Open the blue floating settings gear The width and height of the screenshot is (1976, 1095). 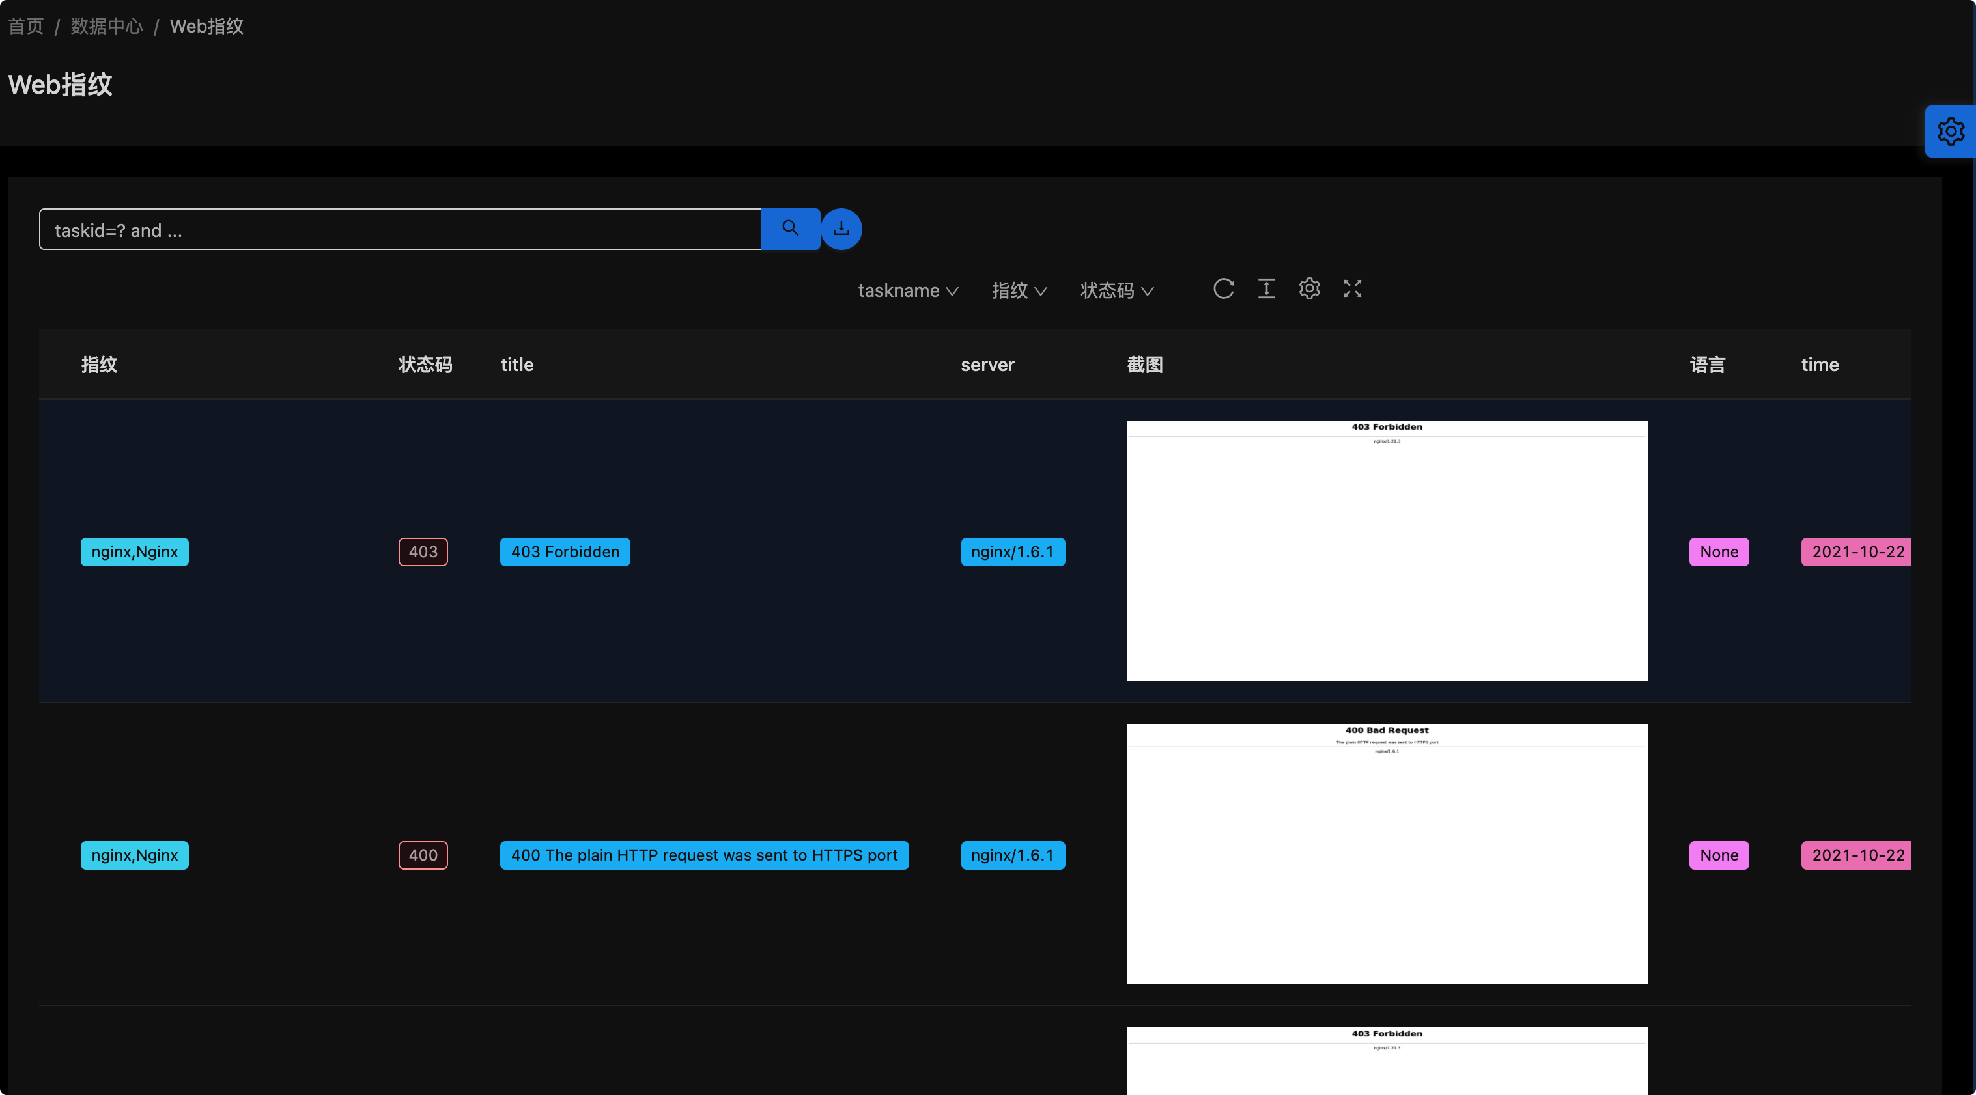(1950, 131)
